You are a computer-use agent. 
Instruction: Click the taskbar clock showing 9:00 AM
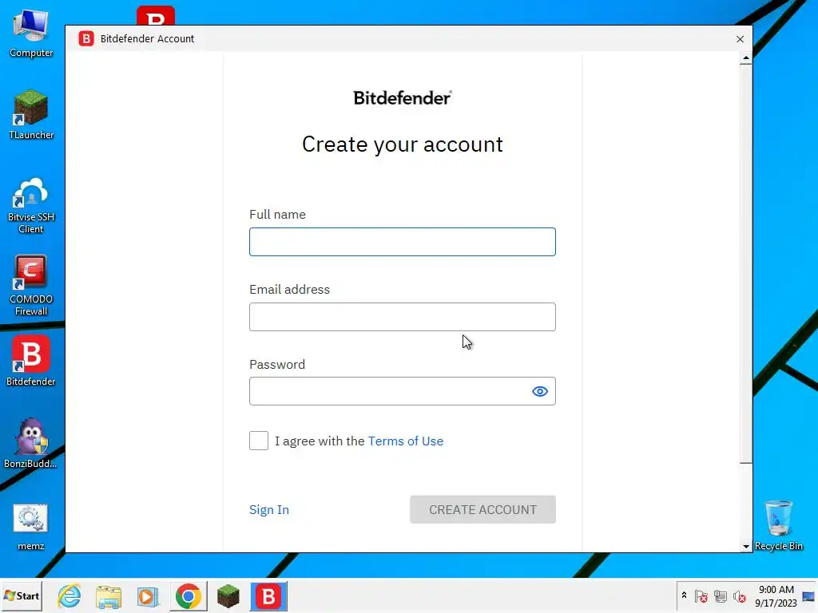point(776,595)
